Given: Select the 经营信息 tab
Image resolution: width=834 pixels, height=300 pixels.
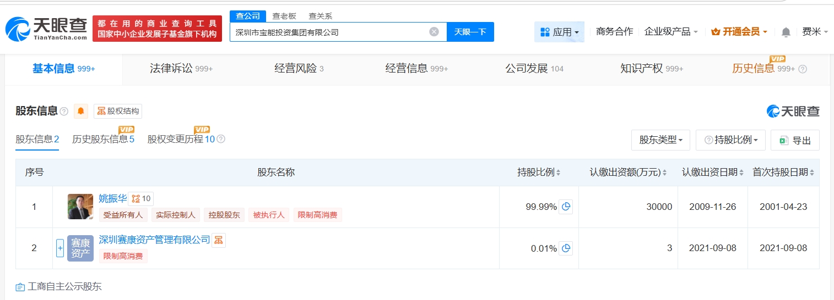Looking at the screenshot, I should 416,69.
